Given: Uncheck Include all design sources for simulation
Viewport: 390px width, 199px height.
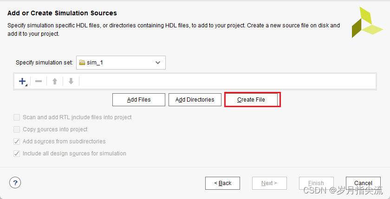Looking at the screenshot, I should coord(17,154).
